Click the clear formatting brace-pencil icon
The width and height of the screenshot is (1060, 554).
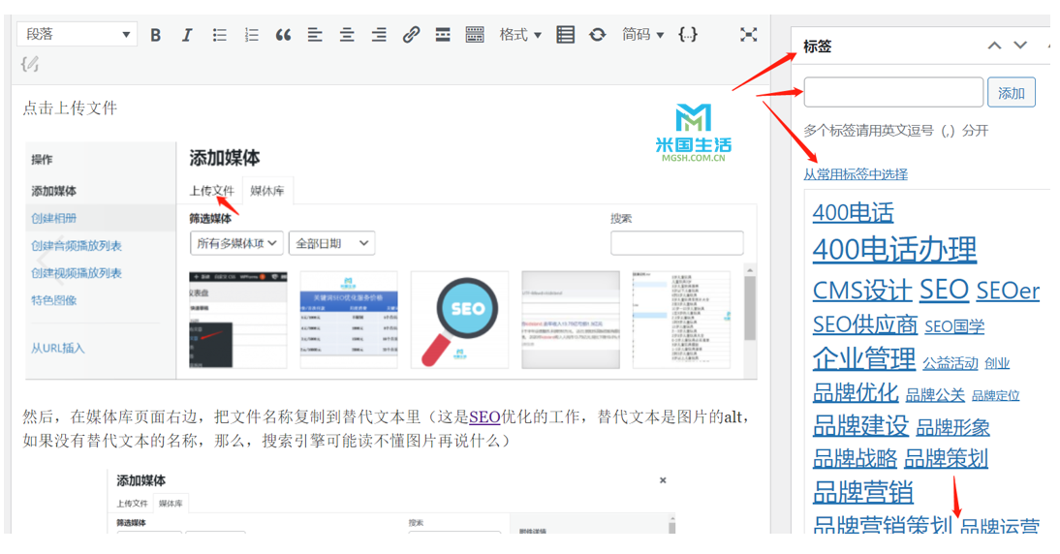coord(30,64)
